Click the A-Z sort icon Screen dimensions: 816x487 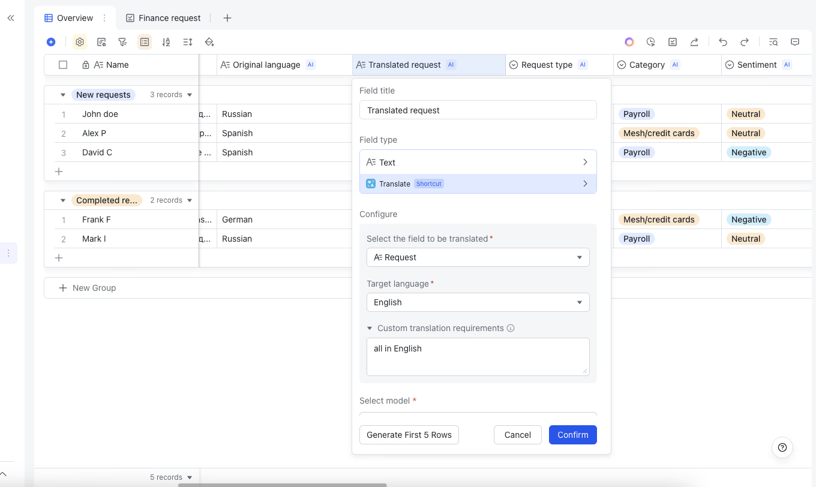(x=166, y=42)
